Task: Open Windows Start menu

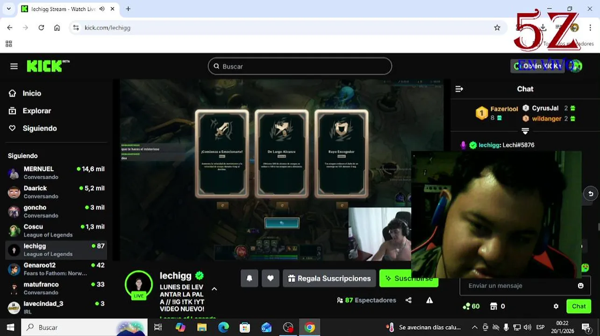Action: (x=10, y=327)
